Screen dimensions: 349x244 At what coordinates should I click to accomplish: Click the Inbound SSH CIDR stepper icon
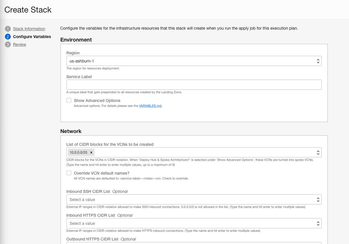pos(318,200)
